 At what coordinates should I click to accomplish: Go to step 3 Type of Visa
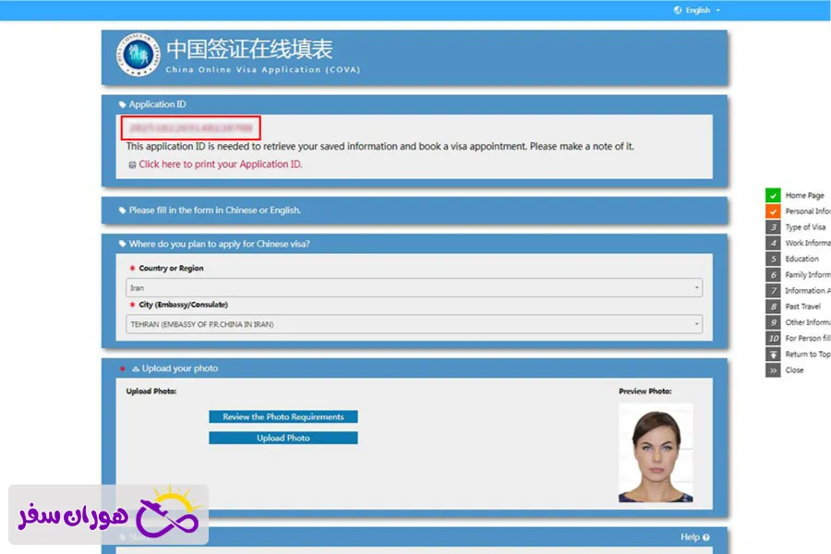(x=773, y=227)
